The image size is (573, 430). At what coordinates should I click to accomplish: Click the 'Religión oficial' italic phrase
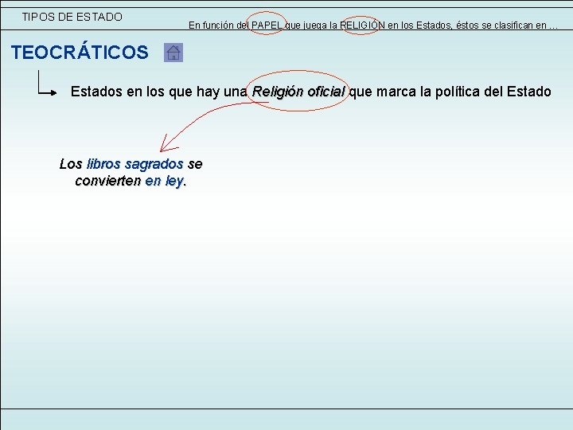coord(298,92)
